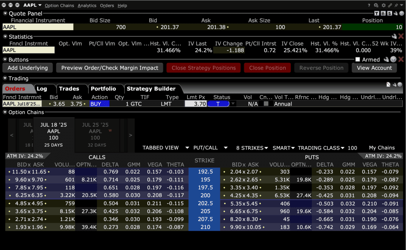Expand the 8 STRIKES dropdown
Image resolution: width=406 pixels, height=250 pixels.
252,148
